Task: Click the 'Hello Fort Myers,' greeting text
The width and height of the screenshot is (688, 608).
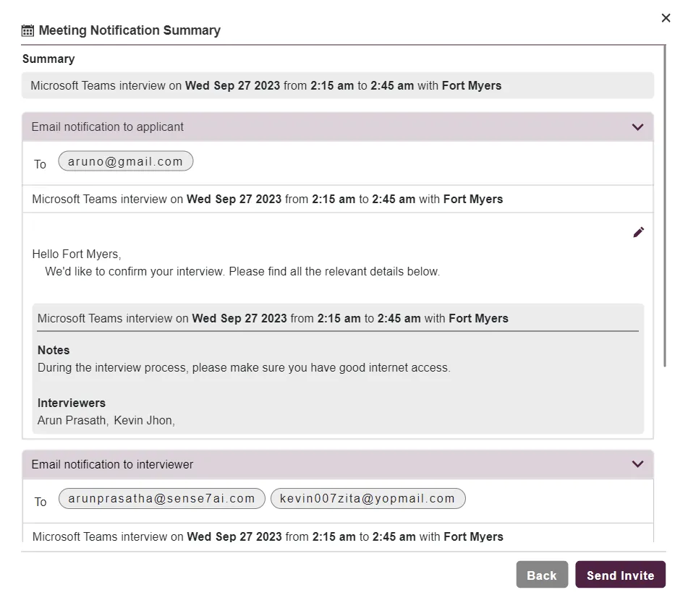Action: (77, 254)
